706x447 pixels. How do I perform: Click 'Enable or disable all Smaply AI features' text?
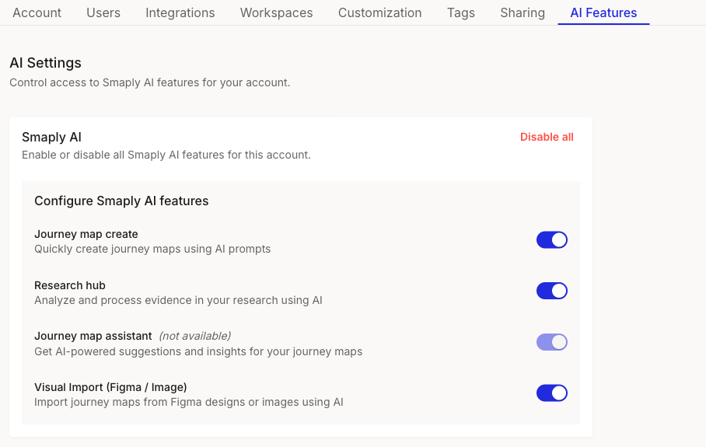(x=166, y=155)
